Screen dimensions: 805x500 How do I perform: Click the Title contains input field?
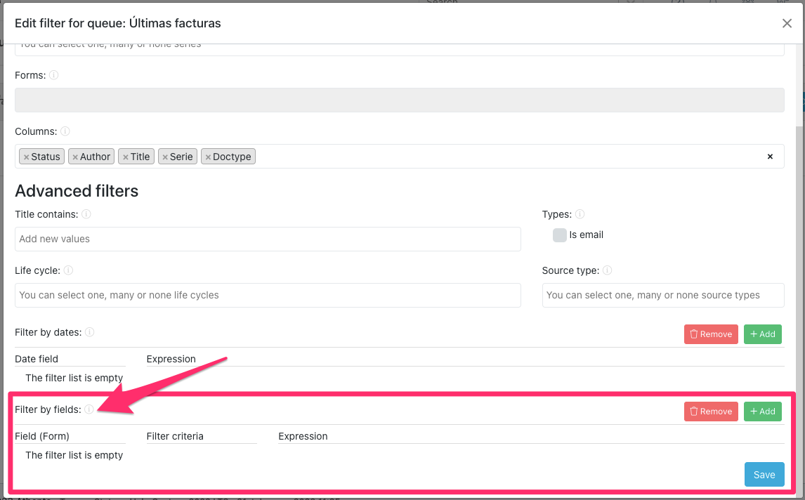tap(268, 239)
